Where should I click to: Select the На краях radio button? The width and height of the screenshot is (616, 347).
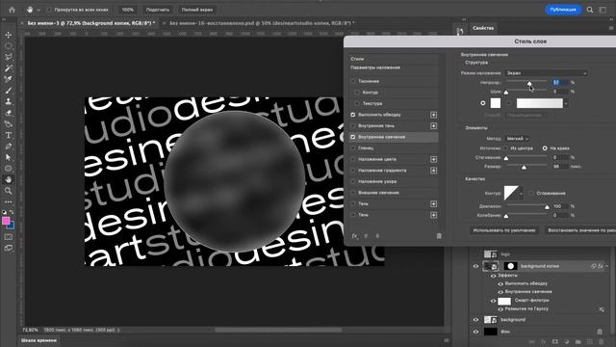pyautogui.click(x=545, y=148)
